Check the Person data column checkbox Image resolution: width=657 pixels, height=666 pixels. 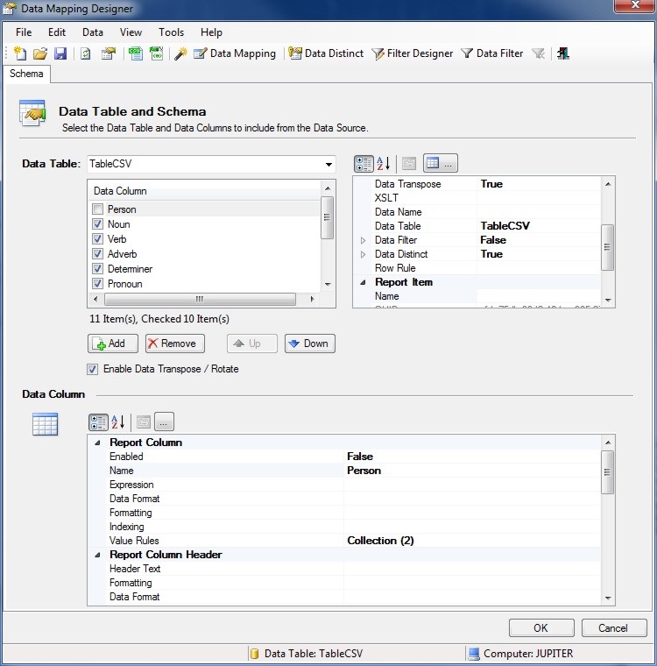point(97,209)
